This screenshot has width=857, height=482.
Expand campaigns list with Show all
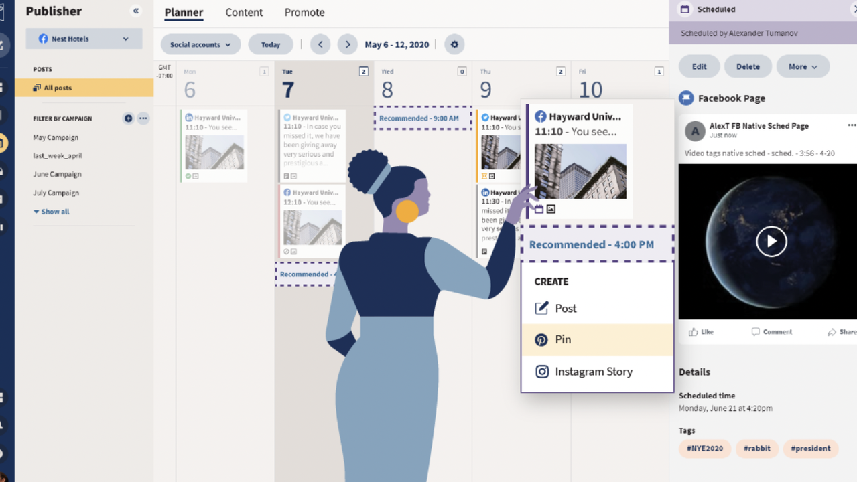(52, 212)
